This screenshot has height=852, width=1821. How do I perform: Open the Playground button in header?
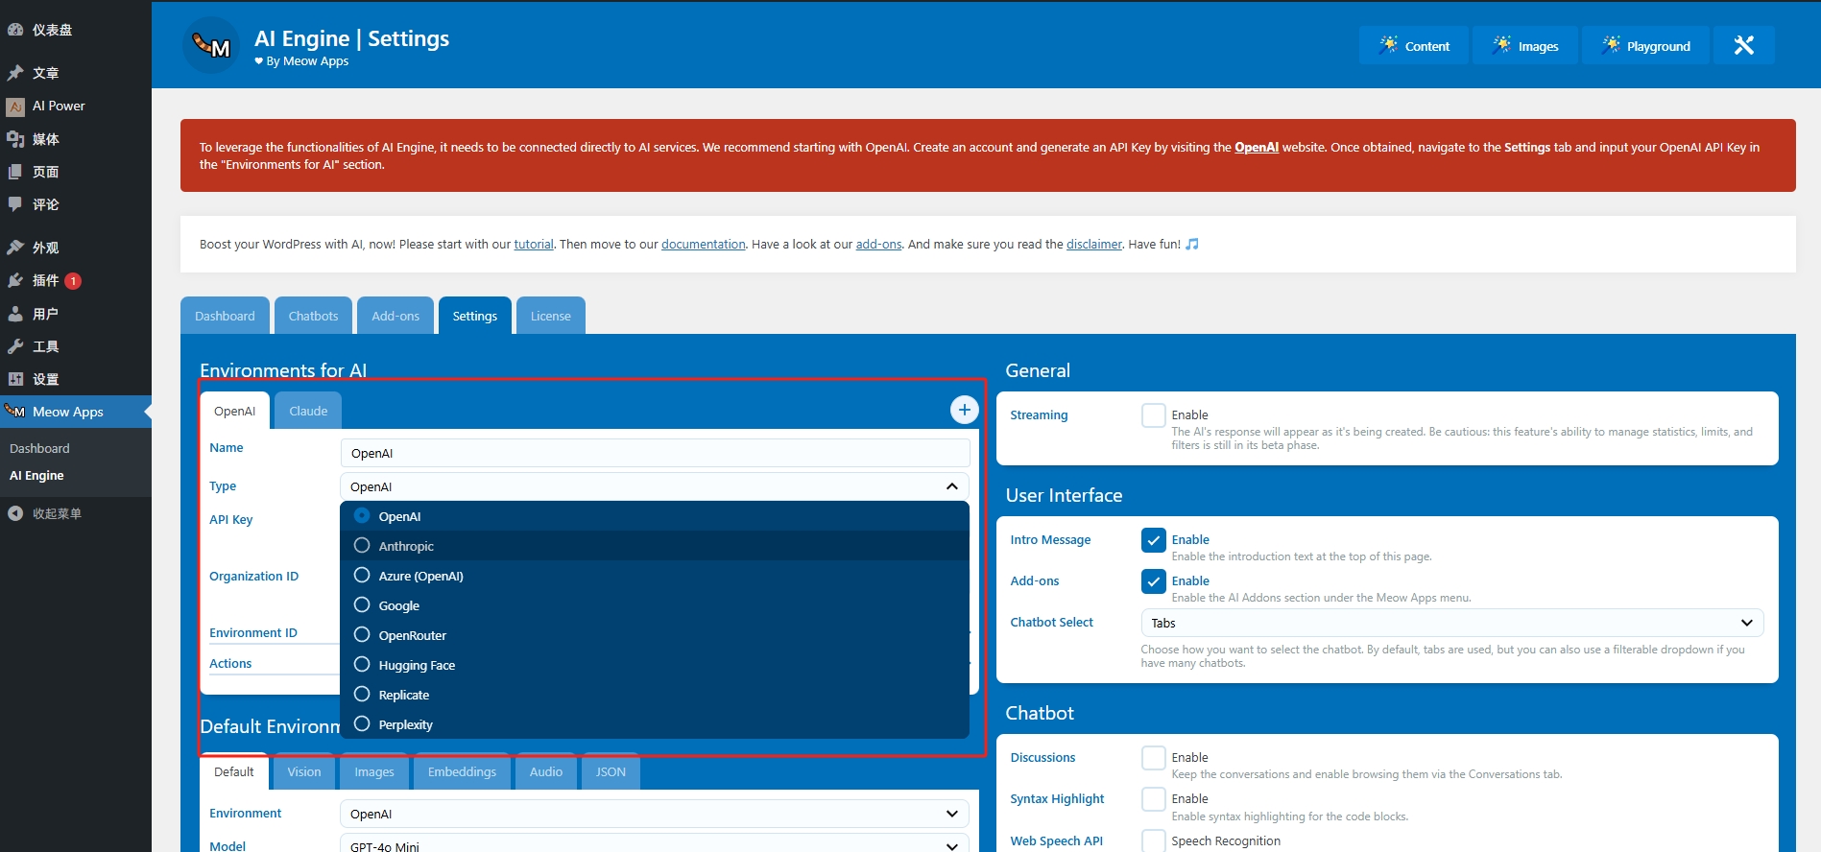tap(1645, 45)
